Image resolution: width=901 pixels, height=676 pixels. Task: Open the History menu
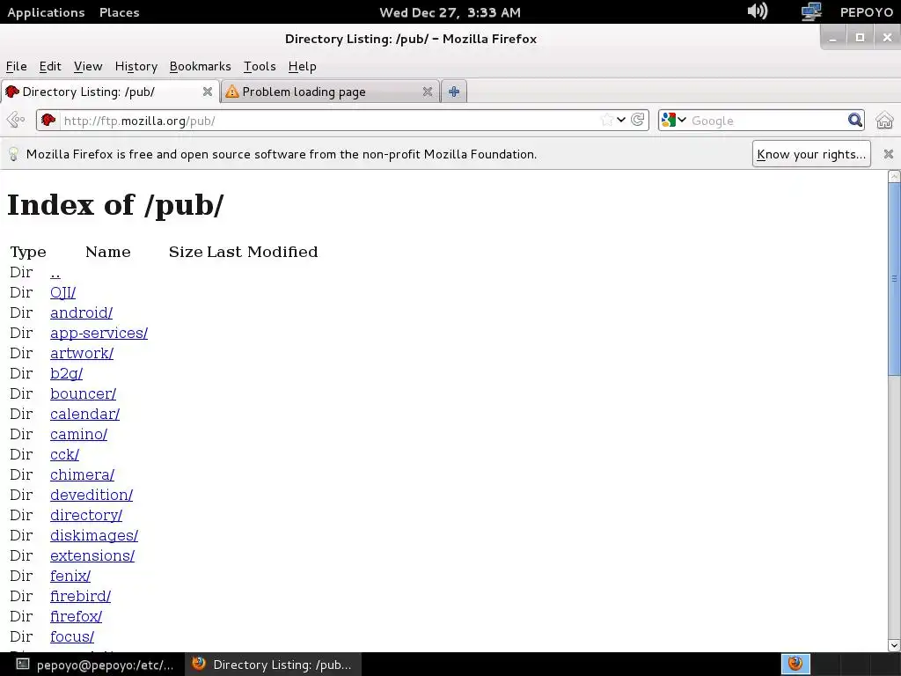tap(136, 66)
